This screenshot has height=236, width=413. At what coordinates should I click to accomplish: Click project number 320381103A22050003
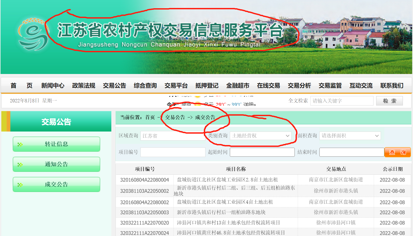144,212
